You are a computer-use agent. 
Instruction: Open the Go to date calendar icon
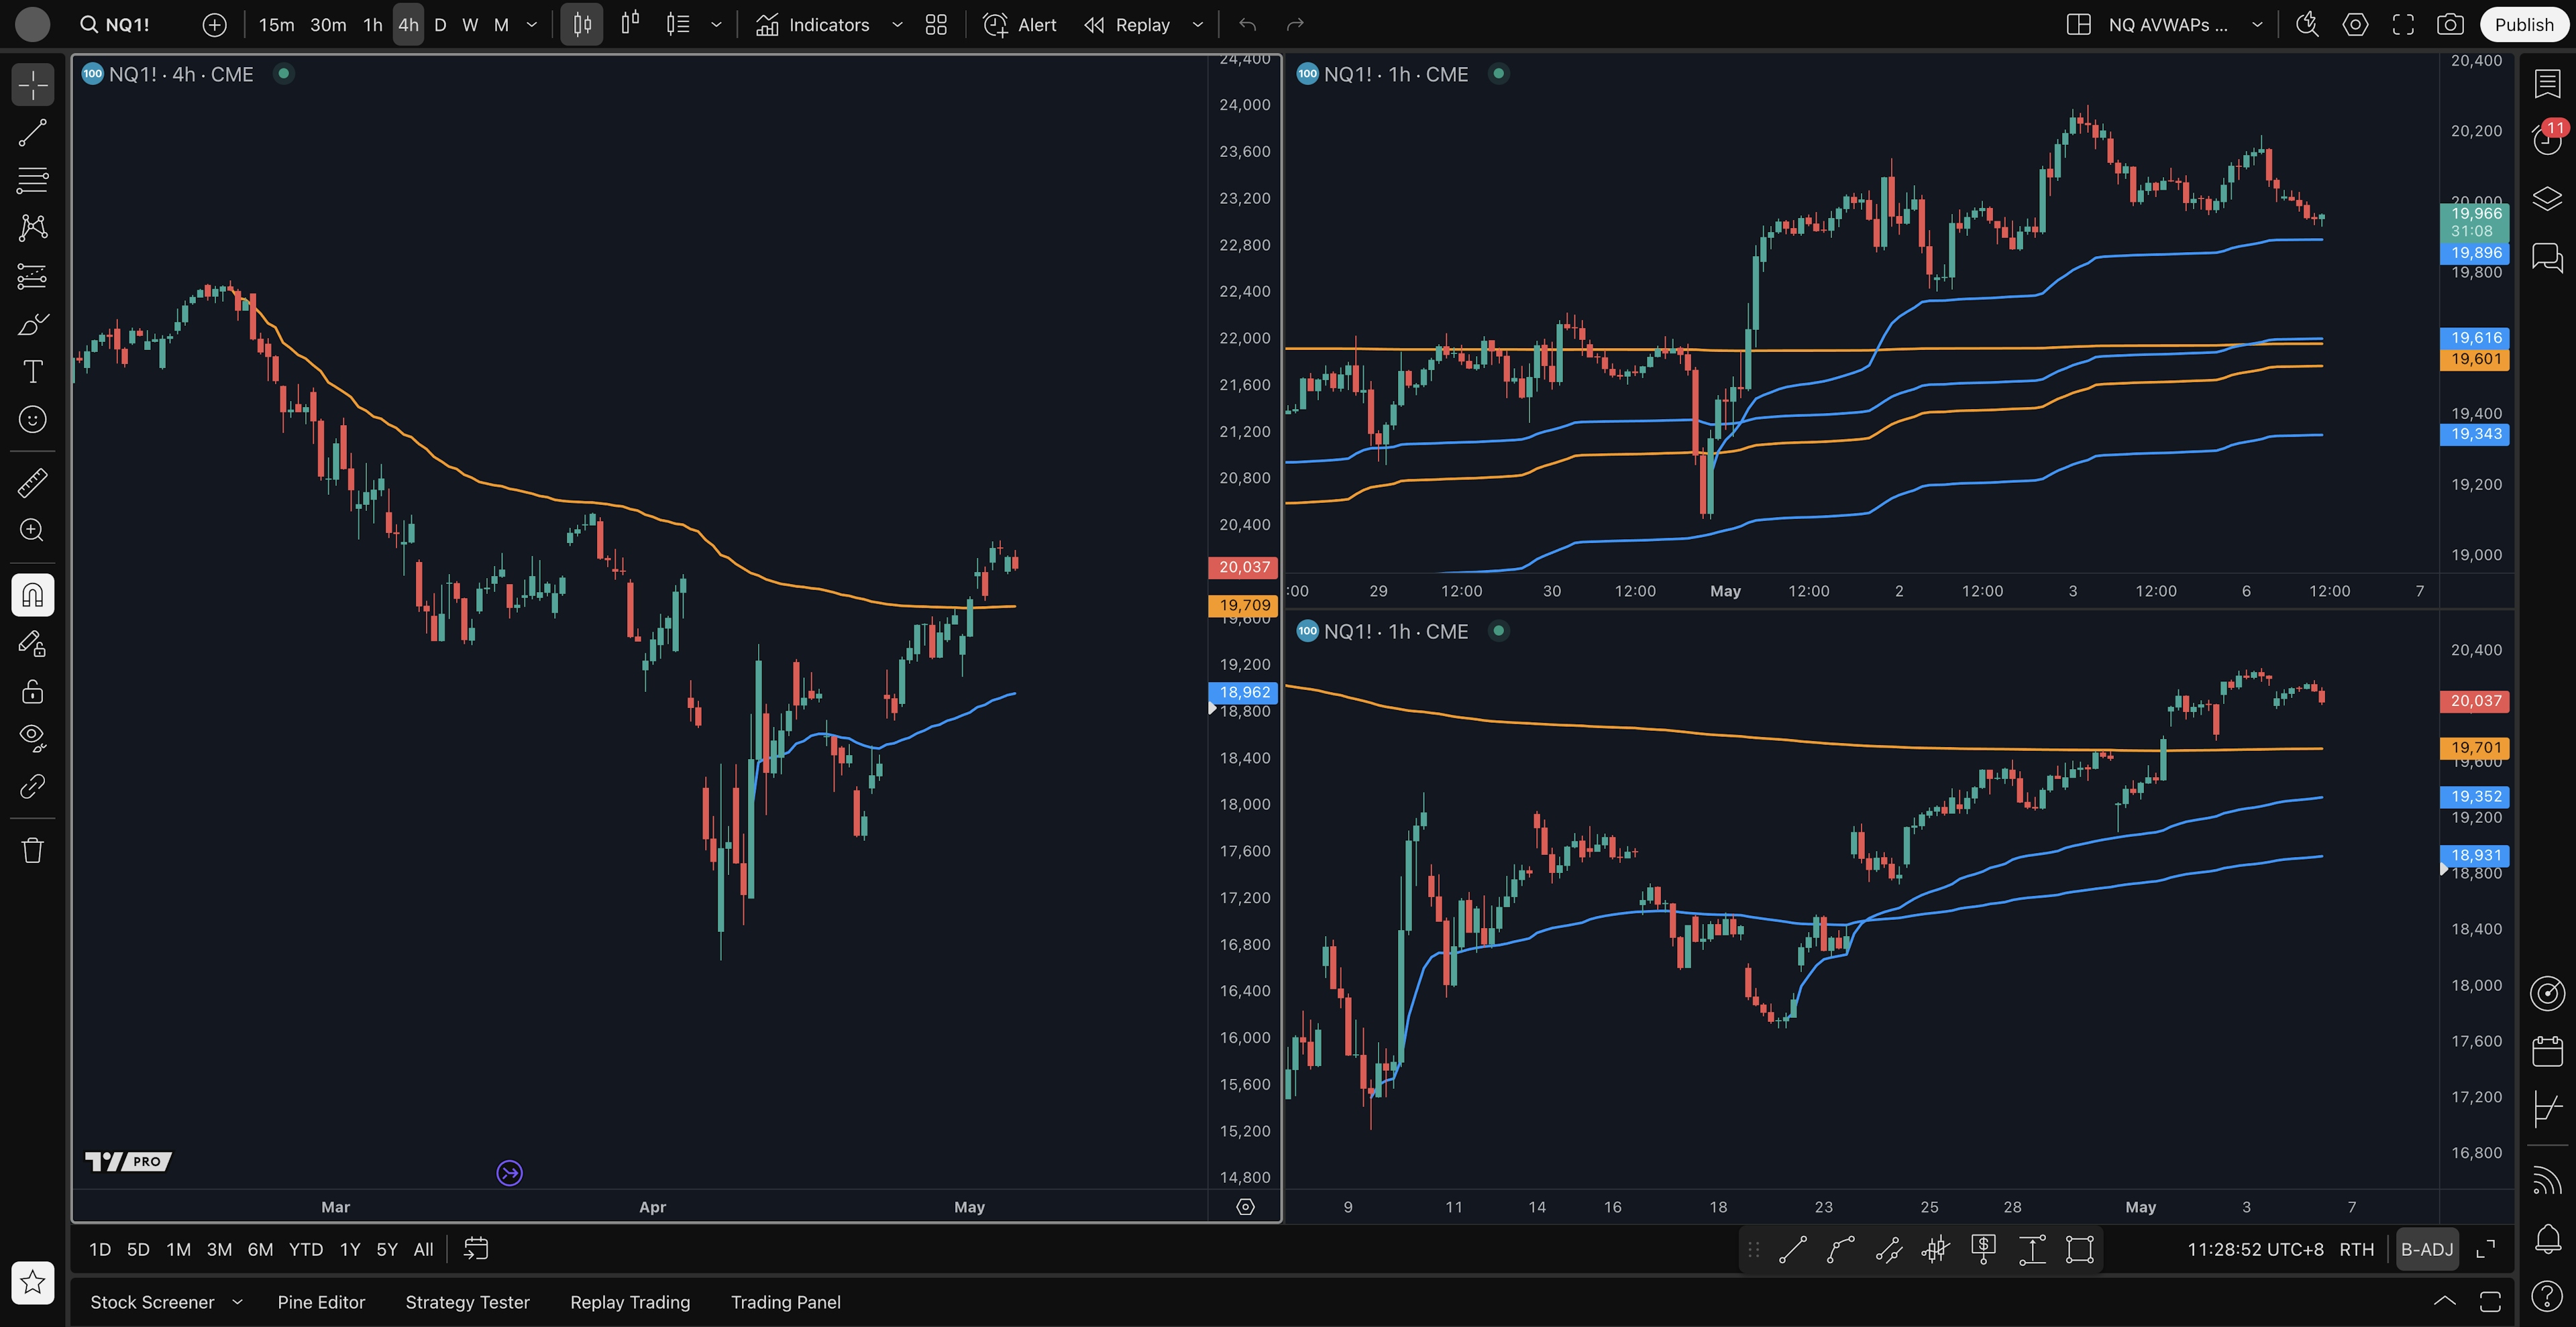click(x=476, y=1249)
